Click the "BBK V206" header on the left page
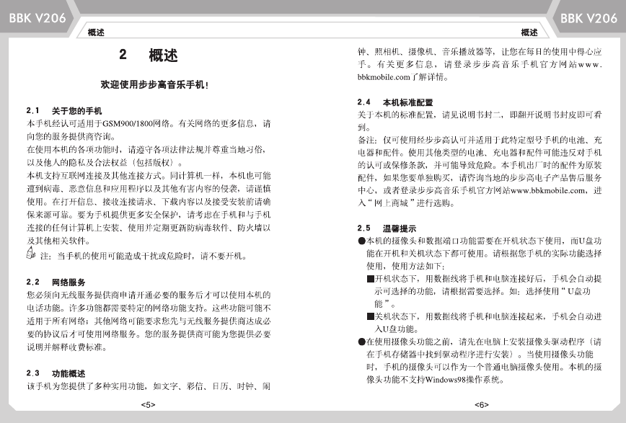The image size is (626, 423). click(x=37, y=18)
